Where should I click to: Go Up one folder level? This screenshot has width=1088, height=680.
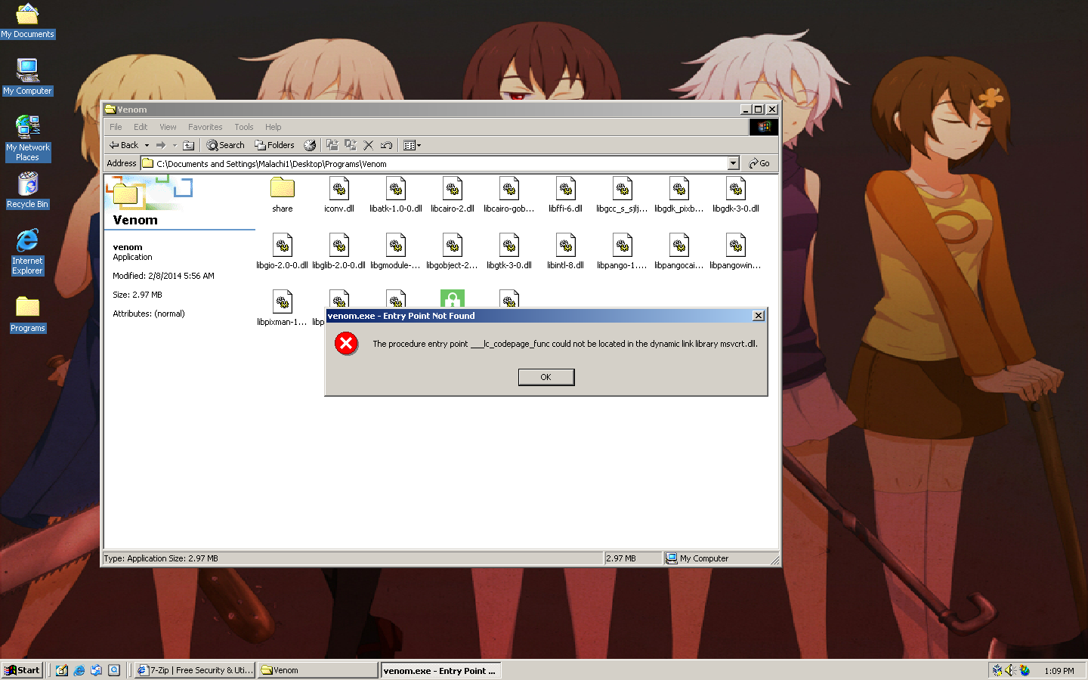(x=189, y=145)
